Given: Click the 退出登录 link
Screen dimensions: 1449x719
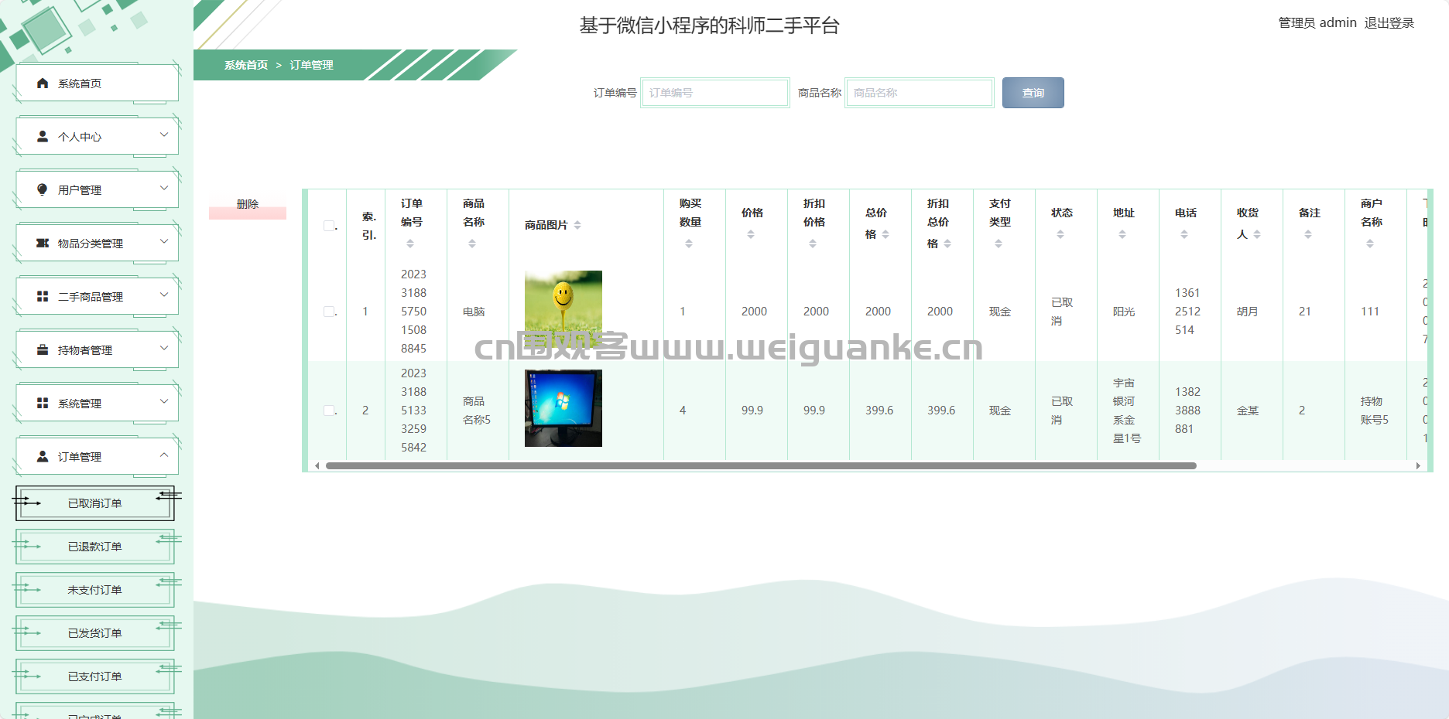Looking at the screenshot, I should 1389,23.
